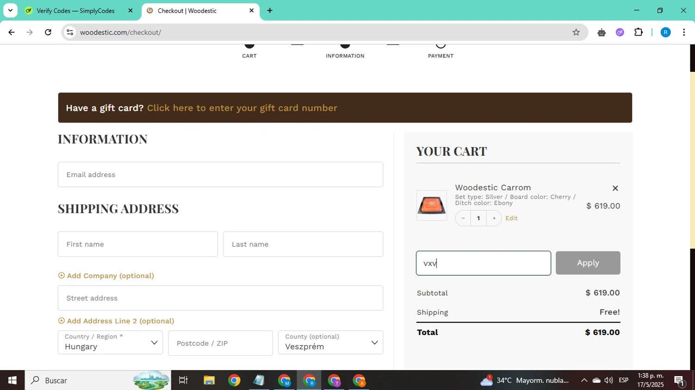695x390 pixels.
Task: Focus the First name field
Action: click(138, 244)
